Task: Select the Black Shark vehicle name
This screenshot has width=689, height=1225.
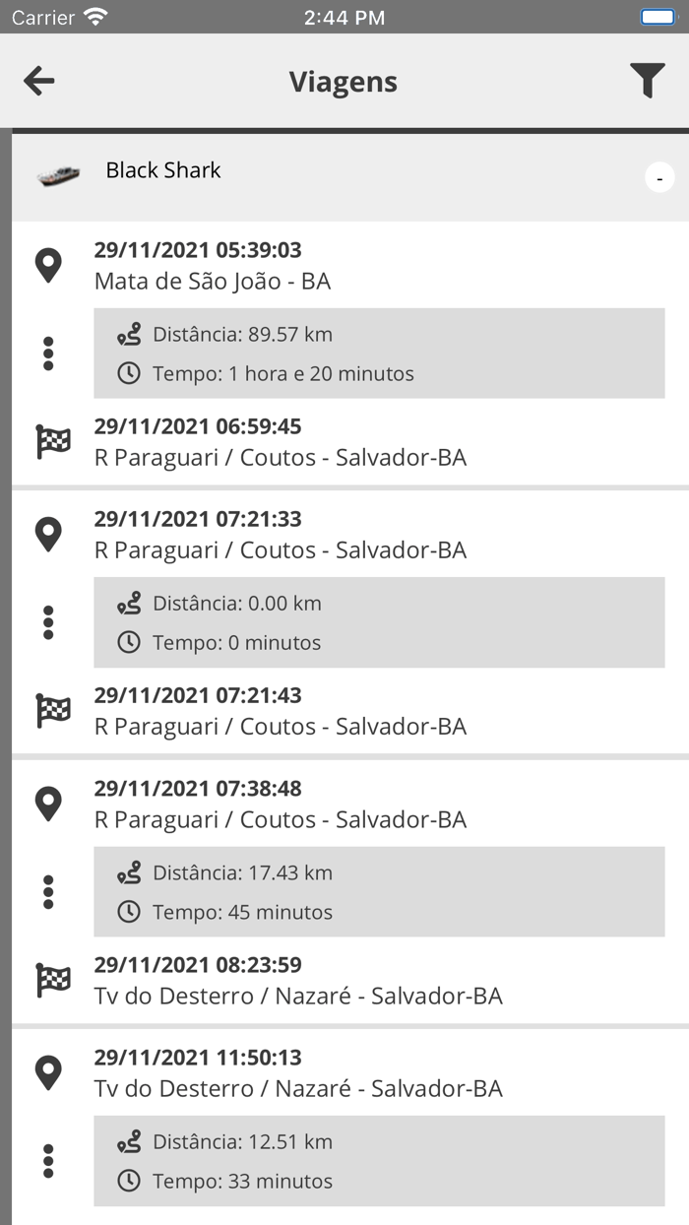Action: tap(162, 170)
